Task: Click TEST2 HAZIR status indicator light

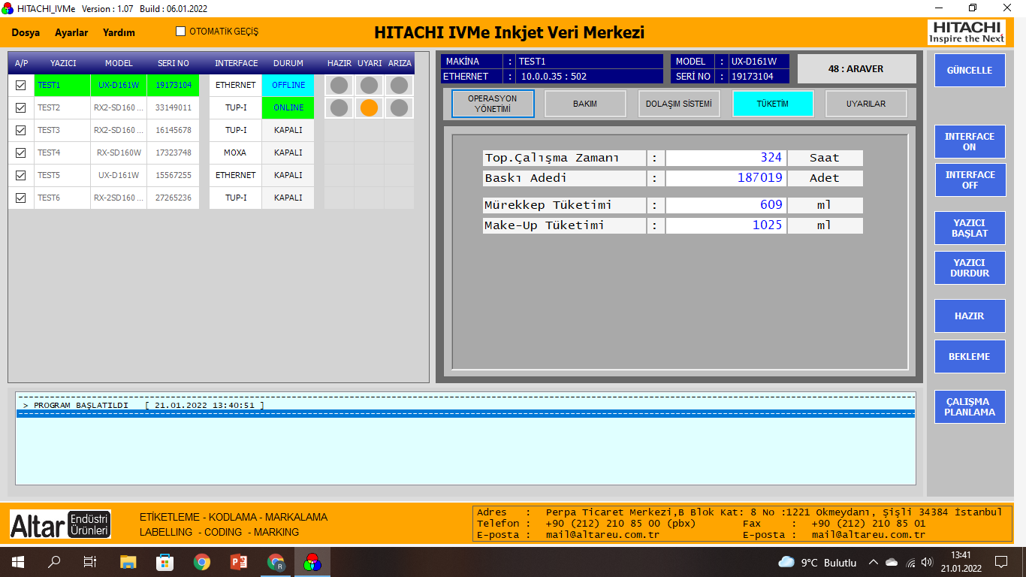Action: [339, 107]
